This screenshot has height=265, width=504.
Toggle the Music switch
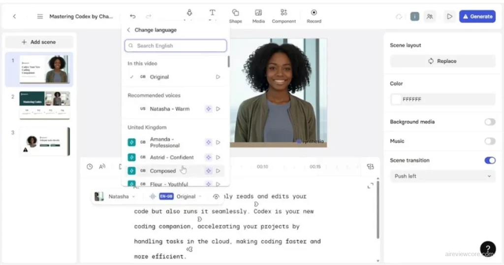click(490, 141)
